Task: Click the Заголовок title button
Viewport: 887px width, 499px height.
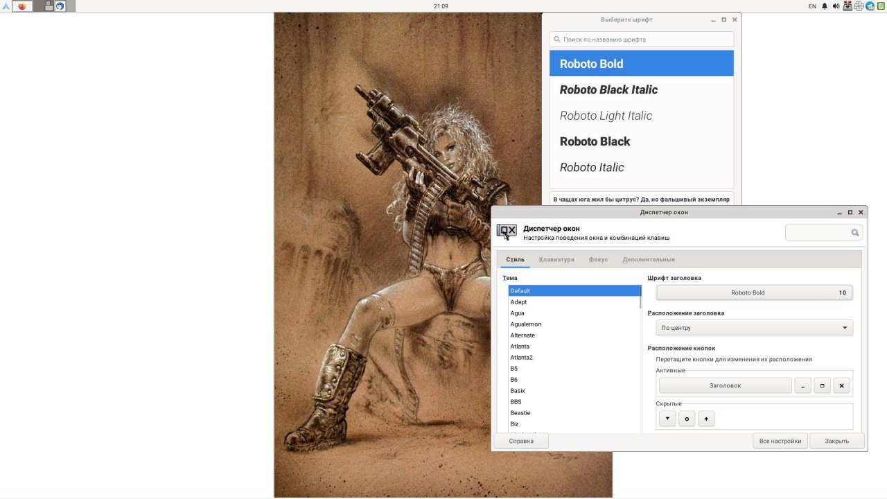Action: 725,385
